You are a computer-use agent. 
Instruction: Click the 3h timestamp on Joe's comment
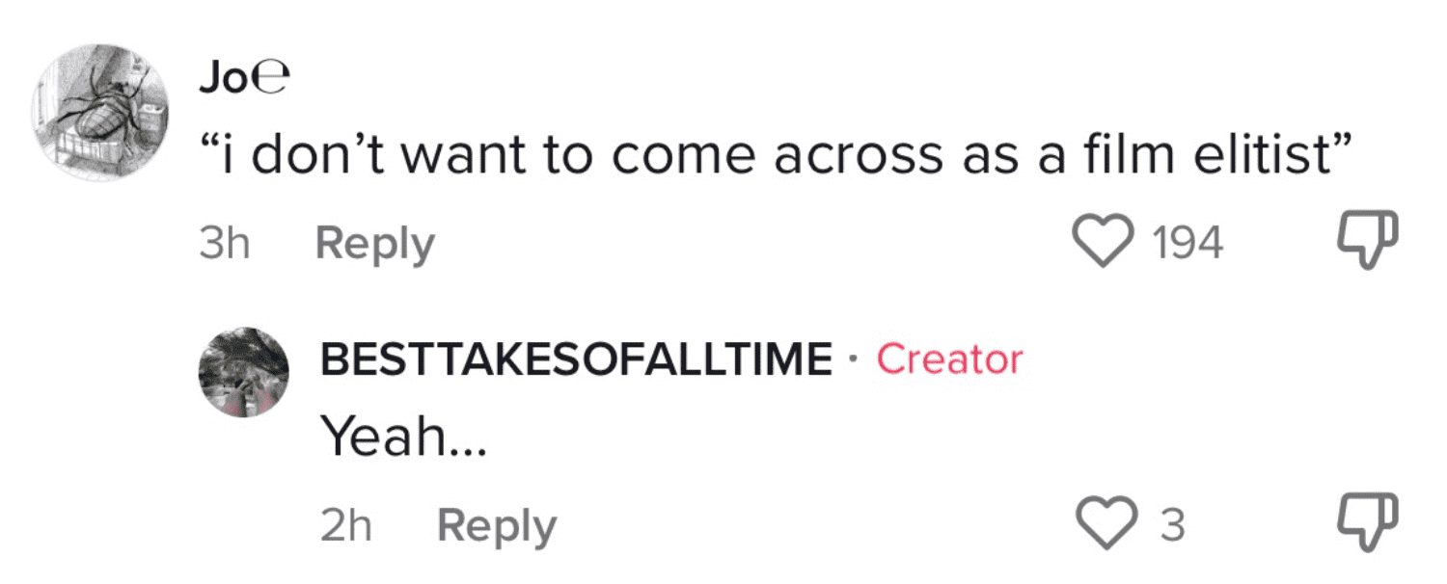(224, 244)
